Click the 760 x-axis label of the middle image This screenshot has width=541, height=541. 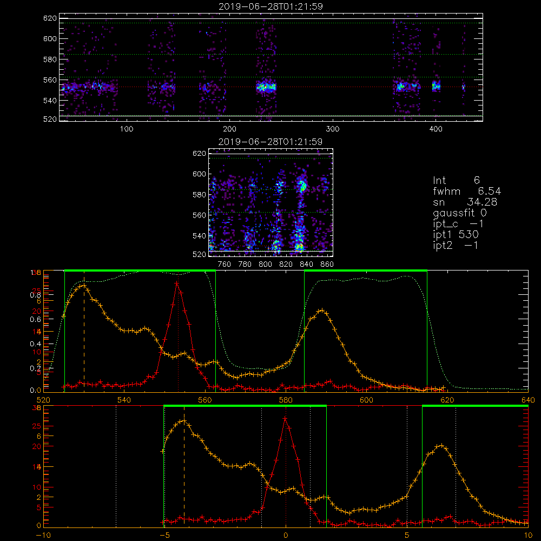(225, 265)
